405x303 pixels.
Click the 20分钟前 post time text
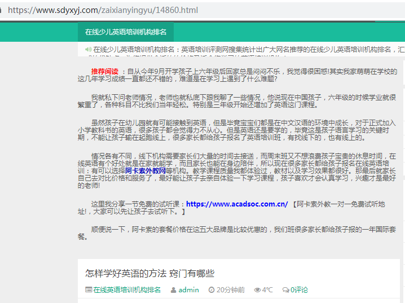pos(230,290)
